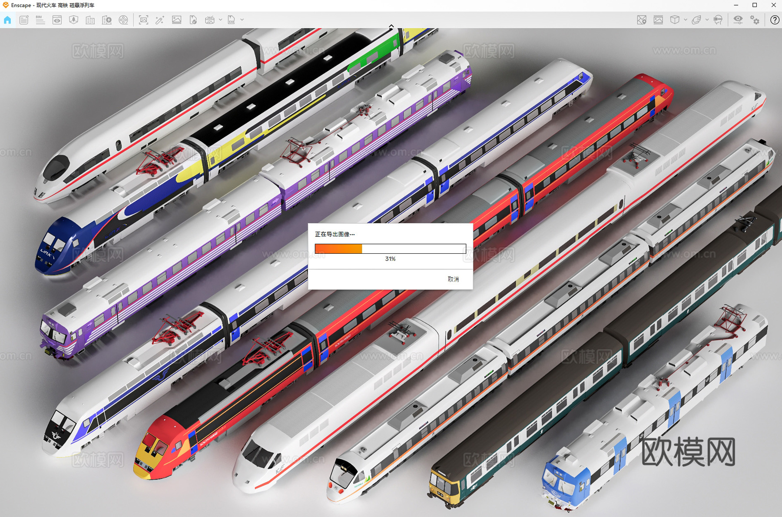Click the Enscape logo in the title bar

tap(6, 5)
